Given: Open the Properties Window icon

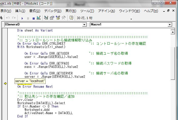Looking at the screenshot, I should [x=52, y=18].
